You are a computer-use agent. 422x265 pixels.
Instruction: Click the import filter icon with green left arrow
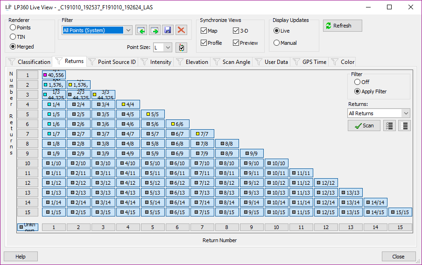141,30
